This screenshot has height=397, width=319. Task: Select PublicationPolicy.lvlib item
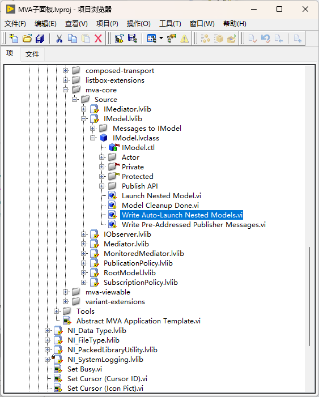point(138,263)
